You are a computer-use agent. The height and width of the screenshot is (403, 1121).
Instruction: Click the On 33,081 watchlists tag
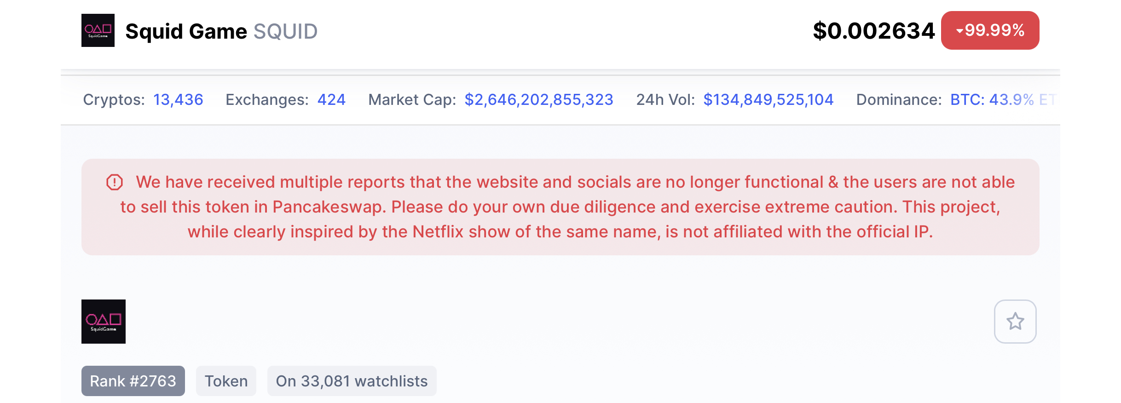click(352, 381)
